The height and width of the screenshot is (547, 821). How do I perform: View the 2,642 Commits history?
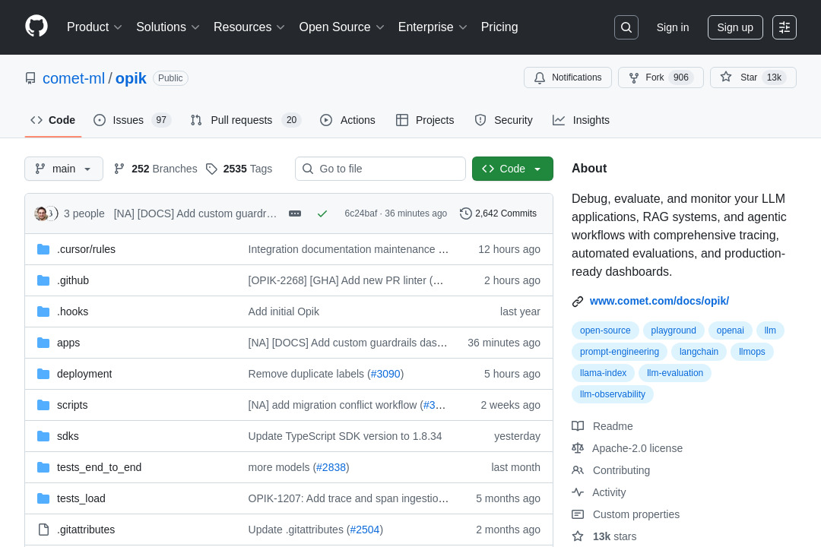pos(499,213)
